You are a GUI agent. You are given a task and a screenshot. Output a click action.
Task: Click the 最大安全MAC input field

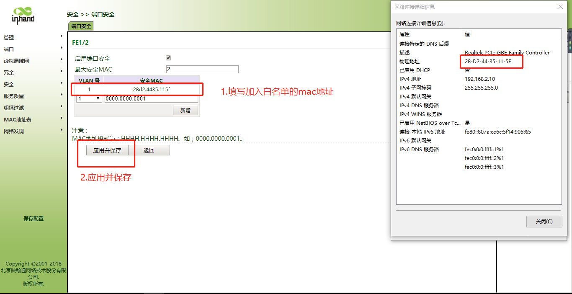coord(202,69)
